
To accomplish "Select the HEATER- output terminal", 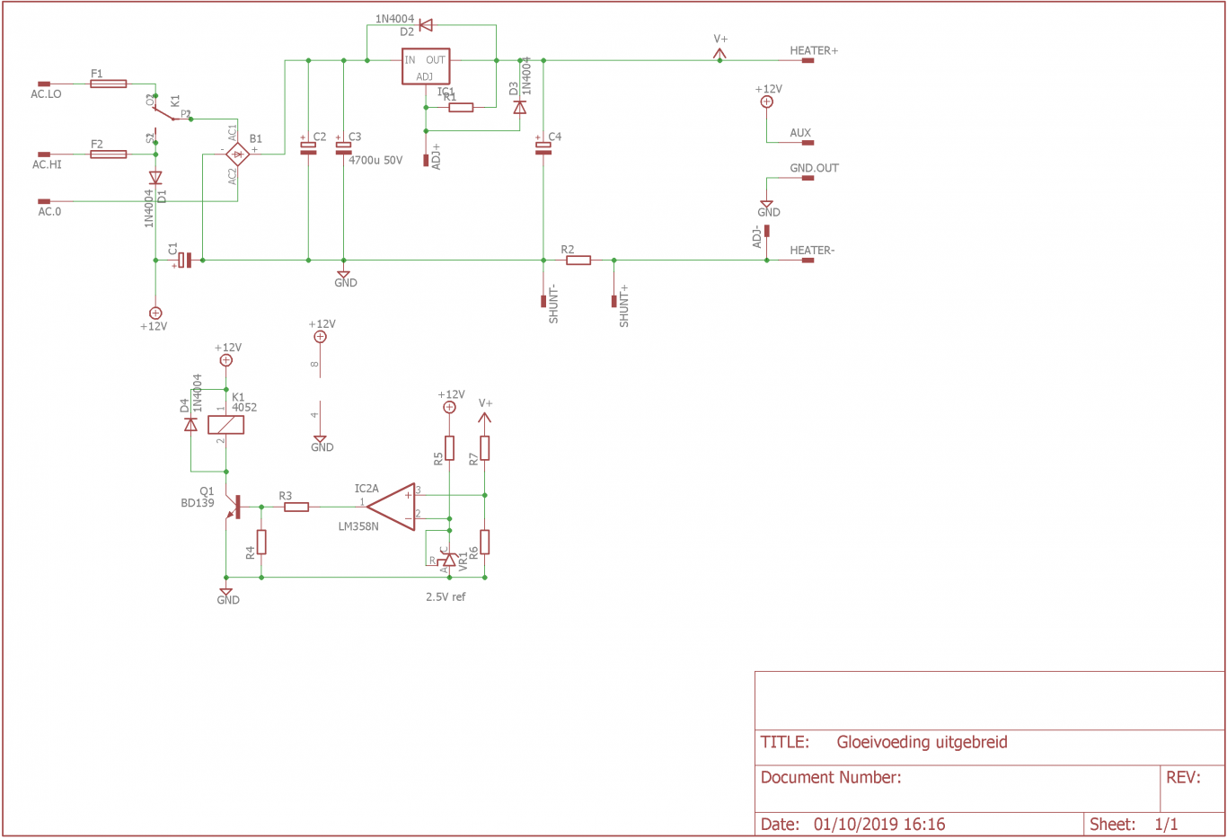I will [x=808, y=261].
